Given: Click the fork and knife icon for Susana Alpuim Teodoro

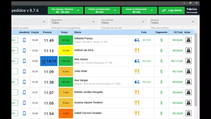Looking at the screenshot, I should [137, 103].
